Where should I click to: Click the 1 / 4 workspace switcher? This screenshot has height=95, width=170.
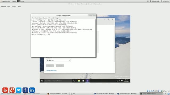[165, 94]
